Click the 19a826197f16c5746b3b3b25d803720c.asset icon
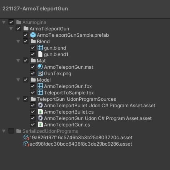 tap(26, 137)
